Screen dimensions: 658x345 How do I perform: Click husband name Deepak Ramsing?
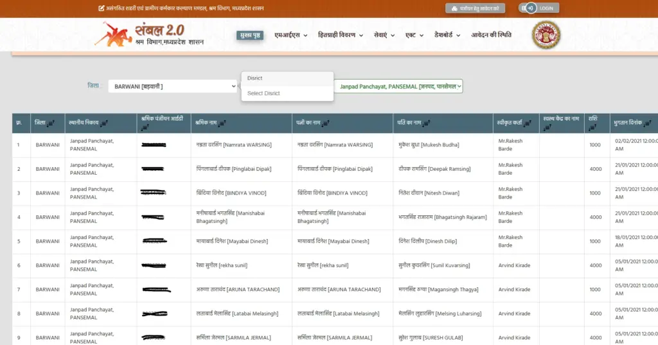[434, 169]
